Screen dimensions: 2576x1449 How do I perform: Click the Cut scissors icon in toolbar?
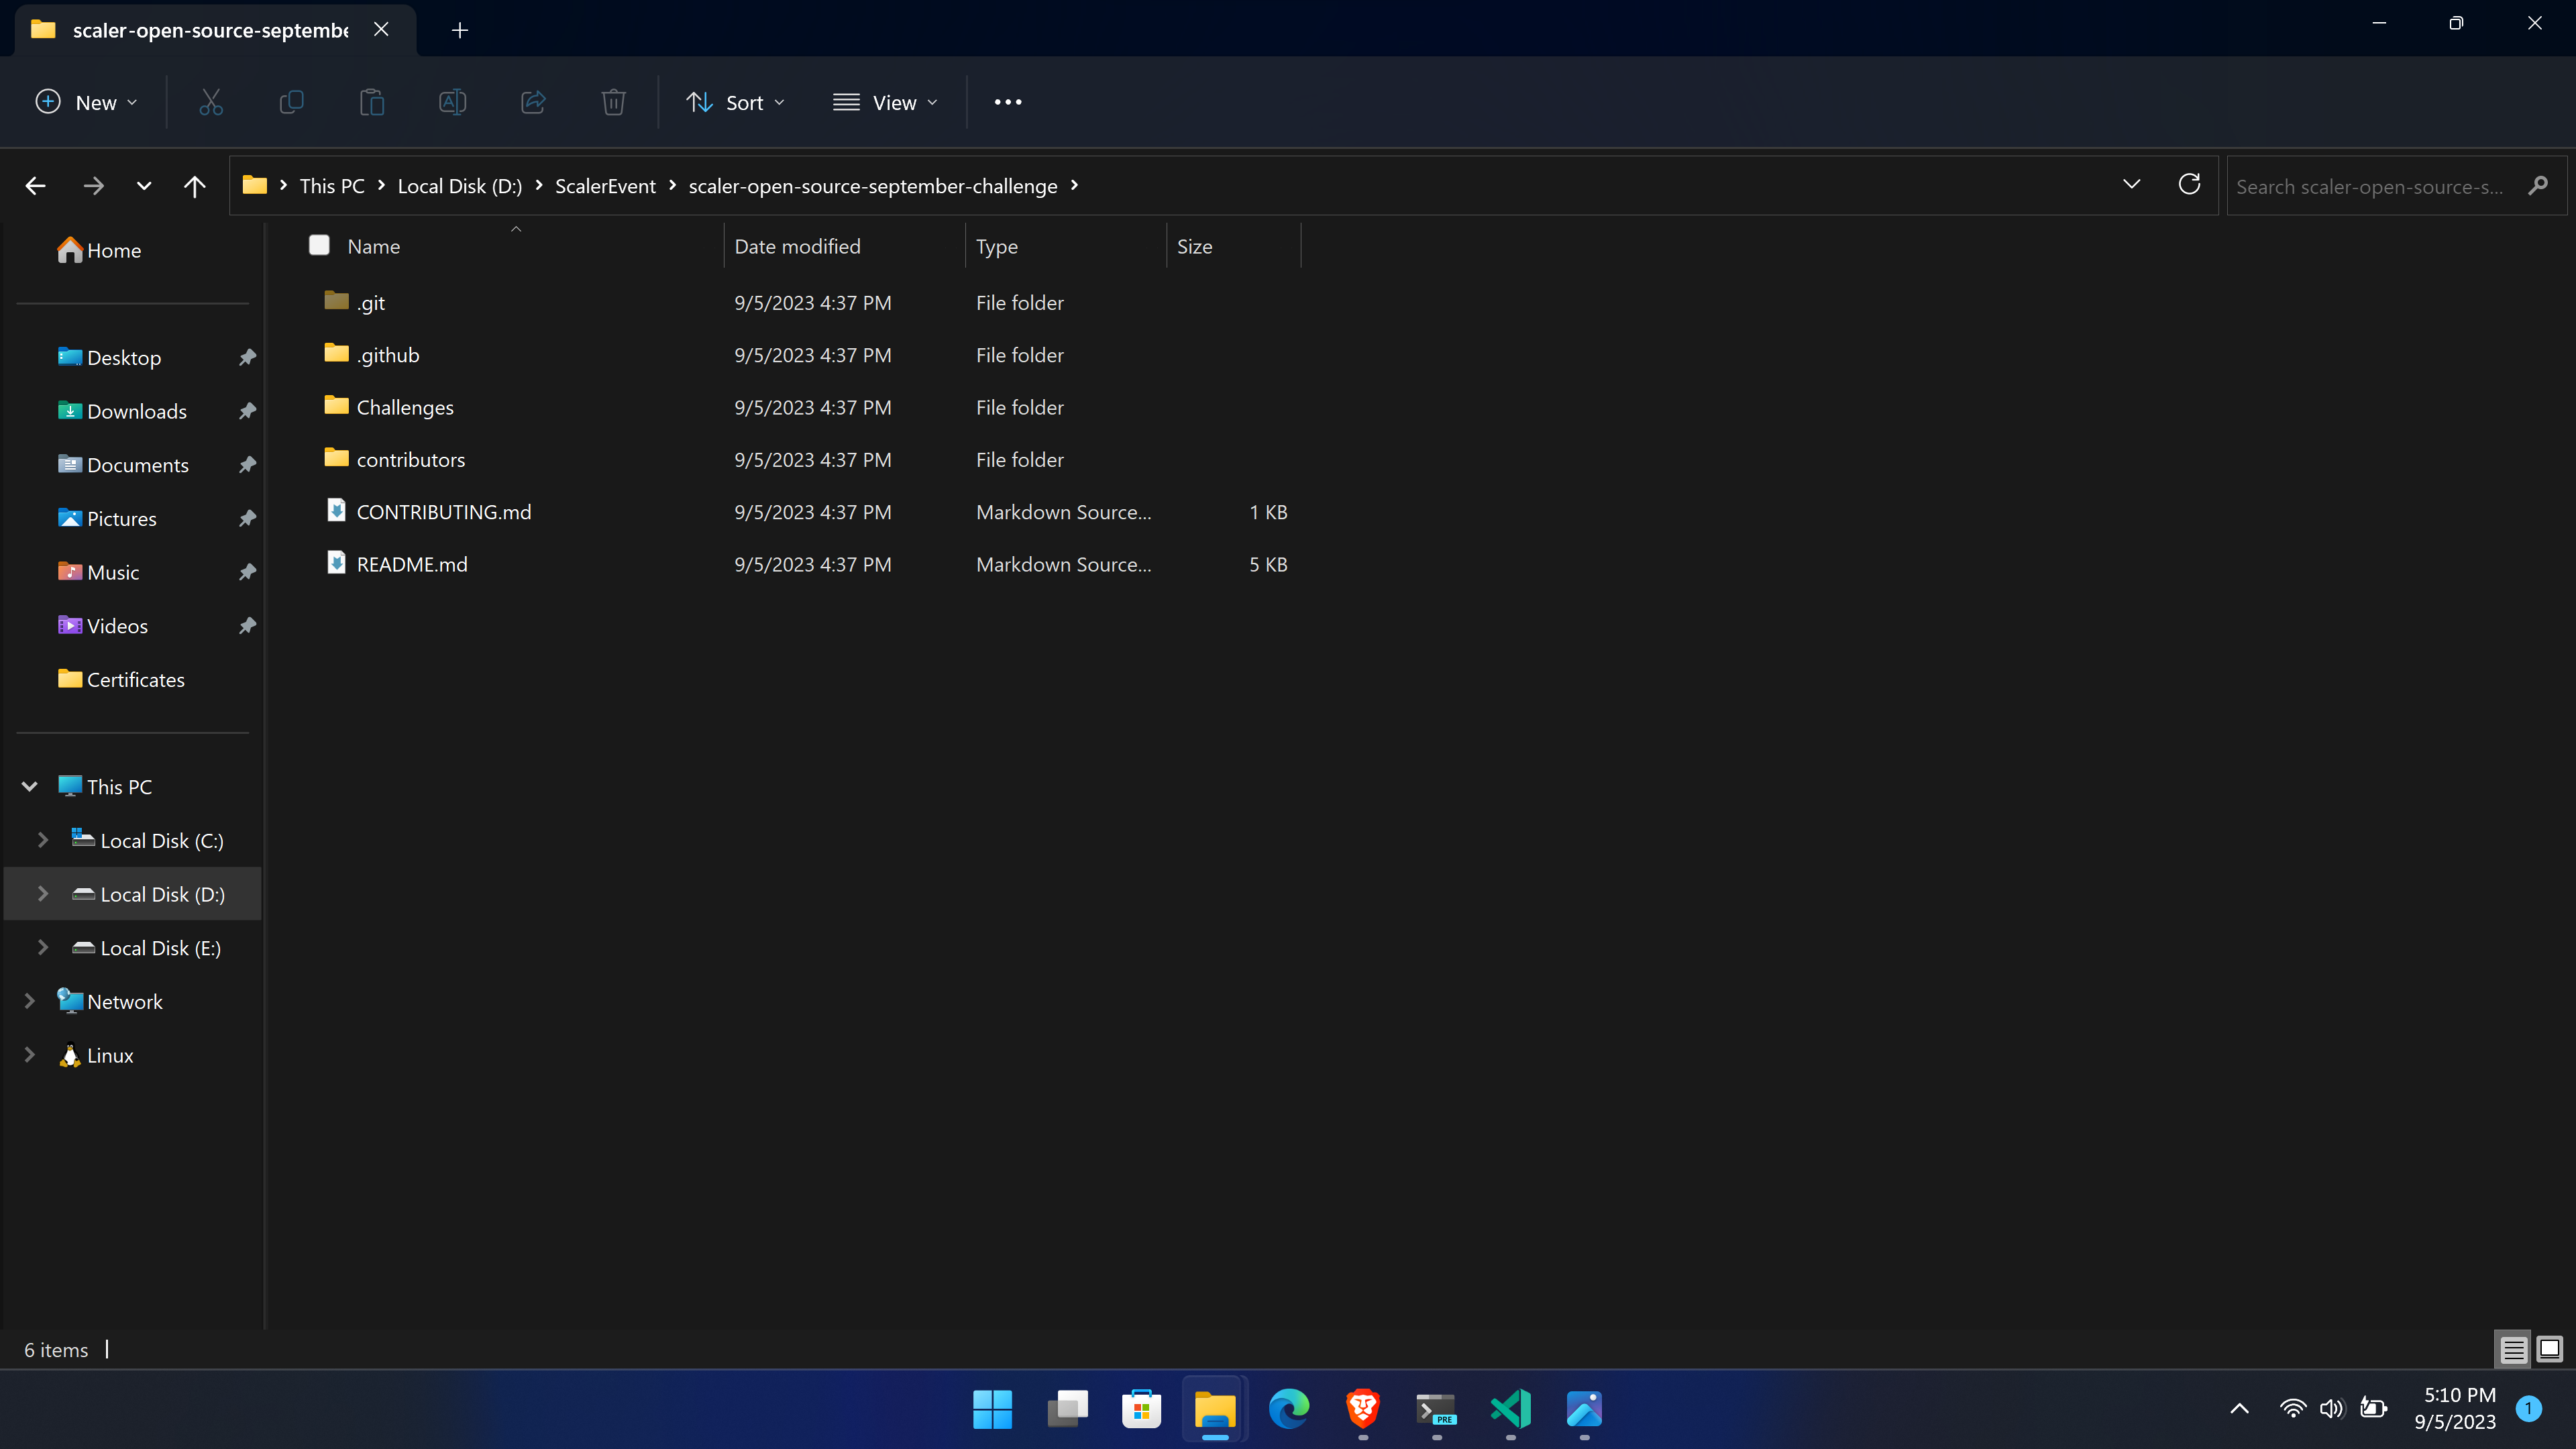(211, 102)
